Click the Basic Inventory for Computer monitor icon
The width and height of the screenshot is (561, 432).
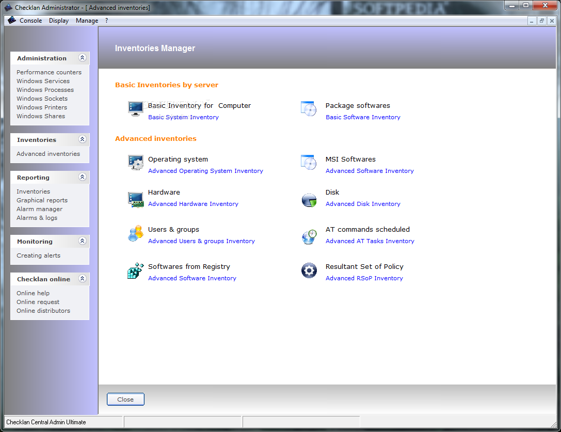pos(136,108)
